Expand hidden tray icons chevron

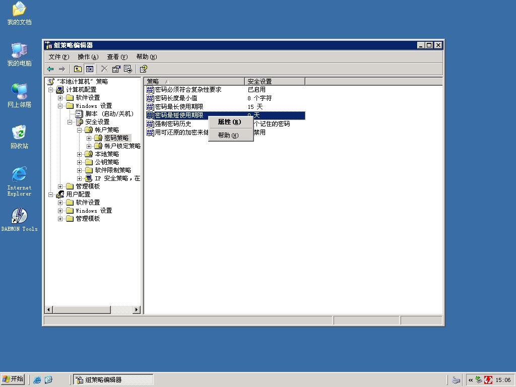[x=471, y=380]
